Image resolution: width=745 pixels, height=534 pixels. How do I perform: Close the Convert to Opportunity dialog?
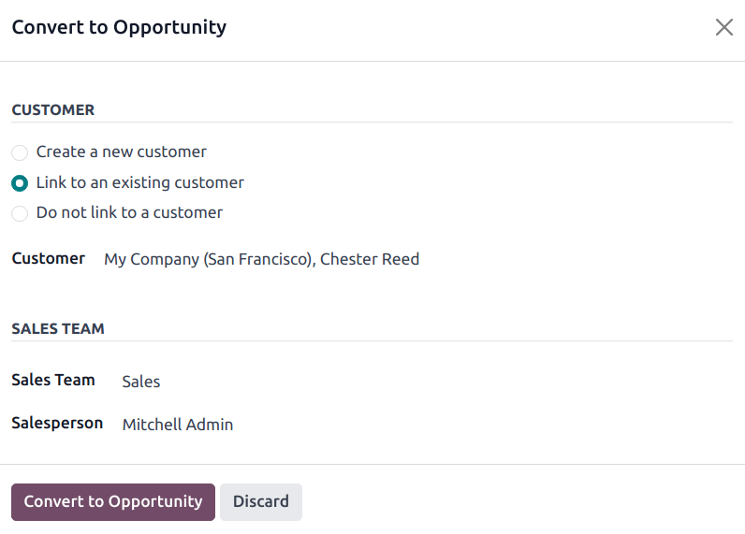[723, 27]
